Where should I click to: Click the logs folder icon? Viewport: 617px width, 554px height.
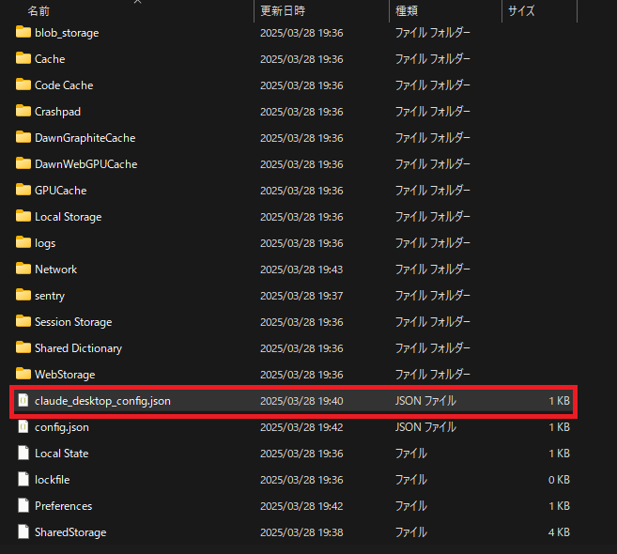[x=23, y=243]
